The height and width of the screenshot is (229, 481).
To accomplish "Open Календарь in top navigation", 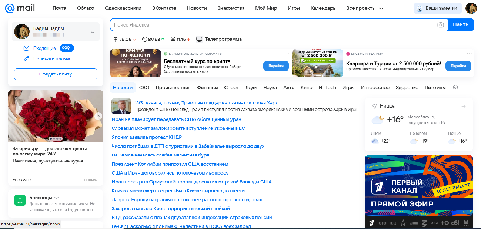I will [323, 8].
